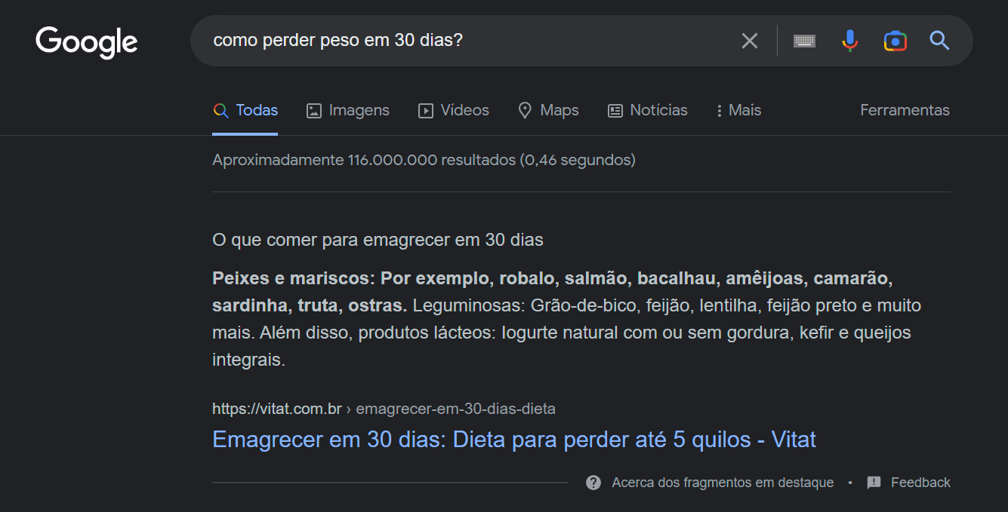Open the Emagrecer em 30 dias Vitat result

(514, 440)
